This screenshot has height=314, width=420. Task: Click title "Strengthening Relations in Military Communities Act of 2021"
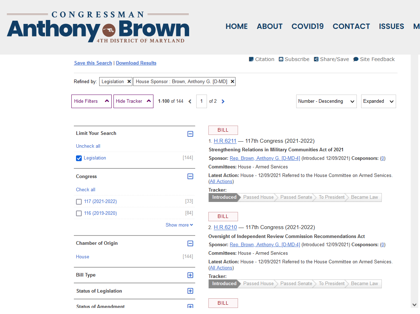[x=276, y=150]
